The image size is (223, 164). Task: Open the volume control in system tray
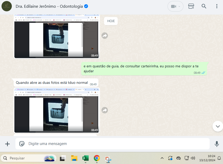click(193, 158)
